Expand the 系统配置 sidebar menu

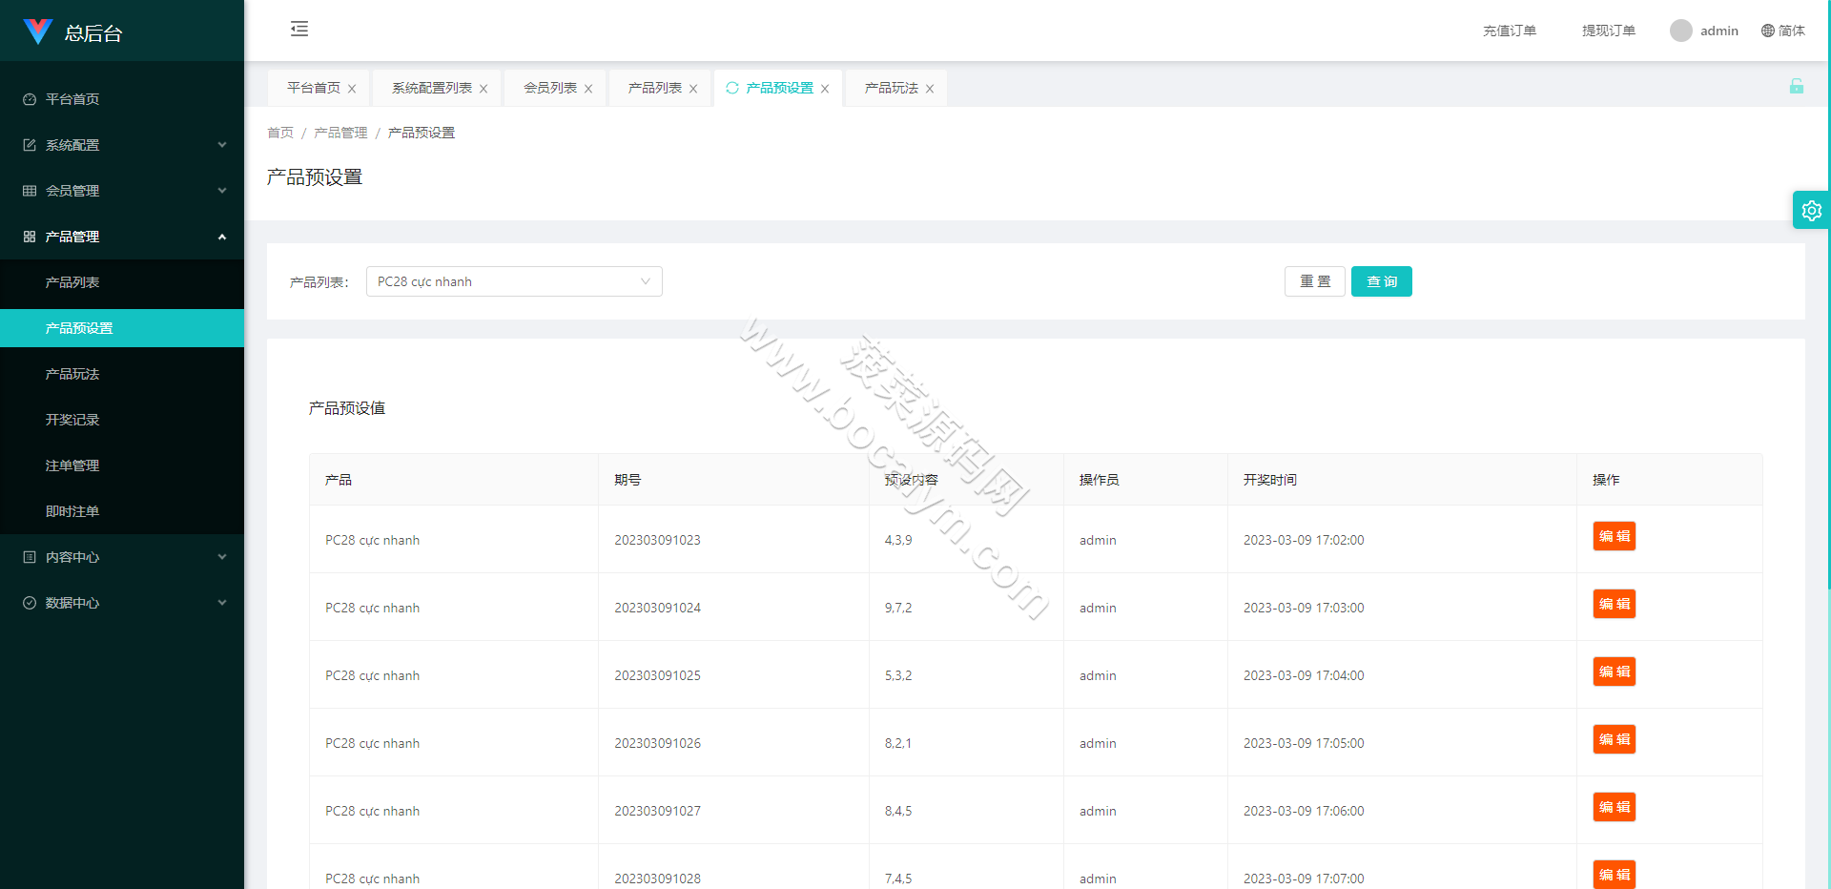click(122, 145)
